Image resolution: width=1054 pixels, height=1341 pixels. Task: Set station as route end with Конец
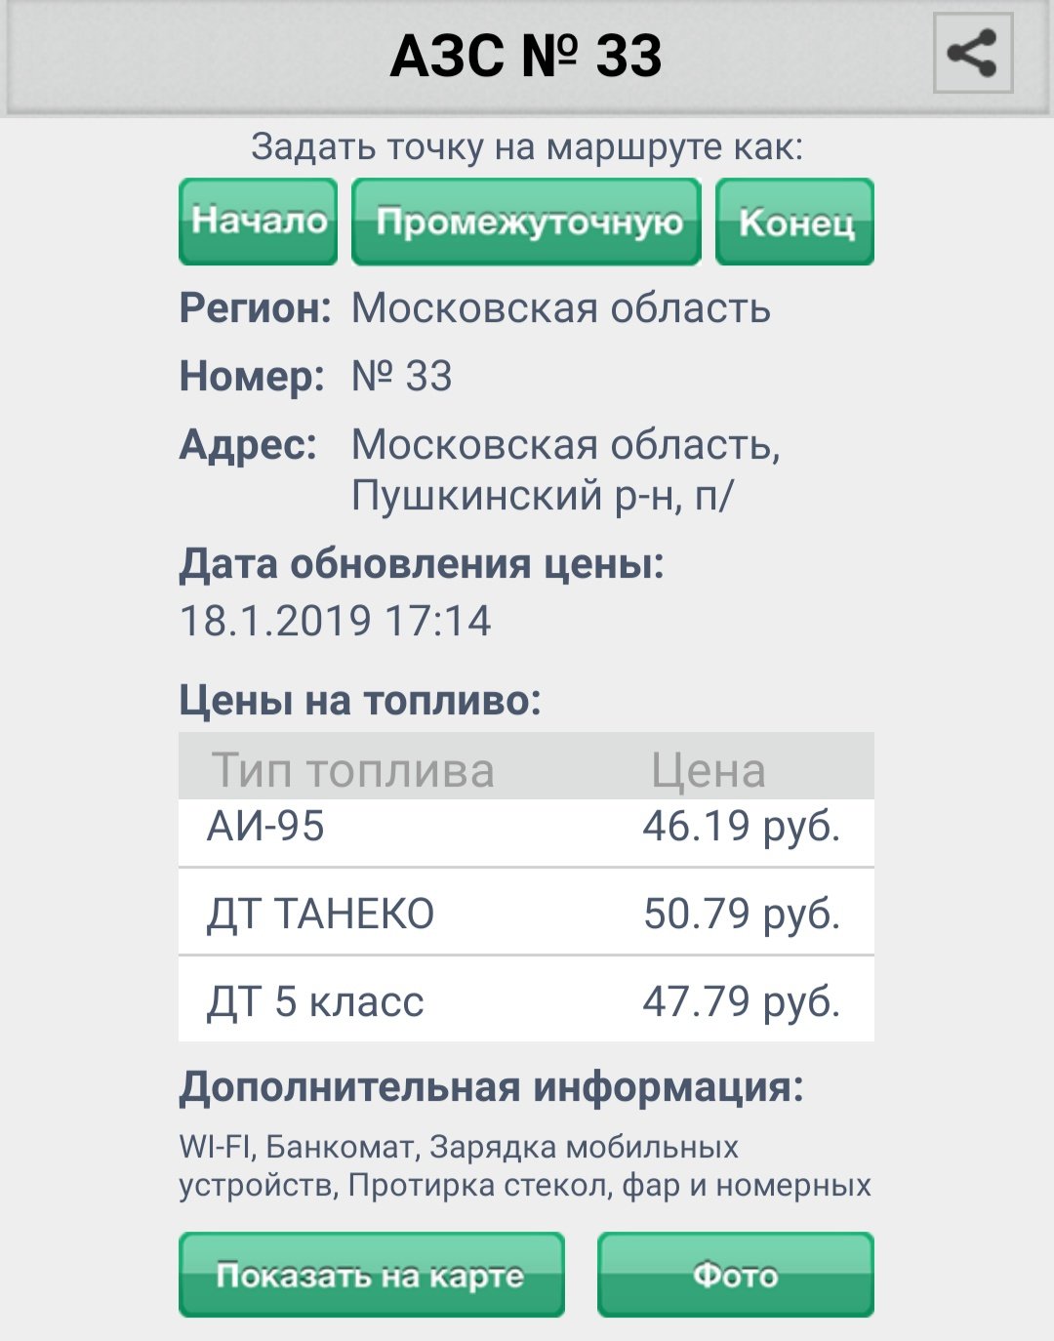click(795, 222)
